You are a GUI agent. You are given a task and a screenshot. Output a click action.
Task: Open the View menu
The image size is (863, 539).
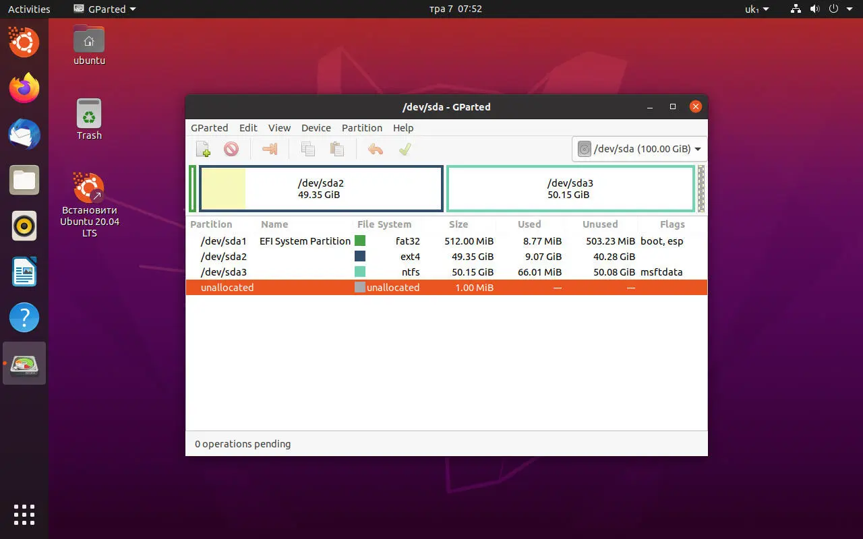click(279, 127)
